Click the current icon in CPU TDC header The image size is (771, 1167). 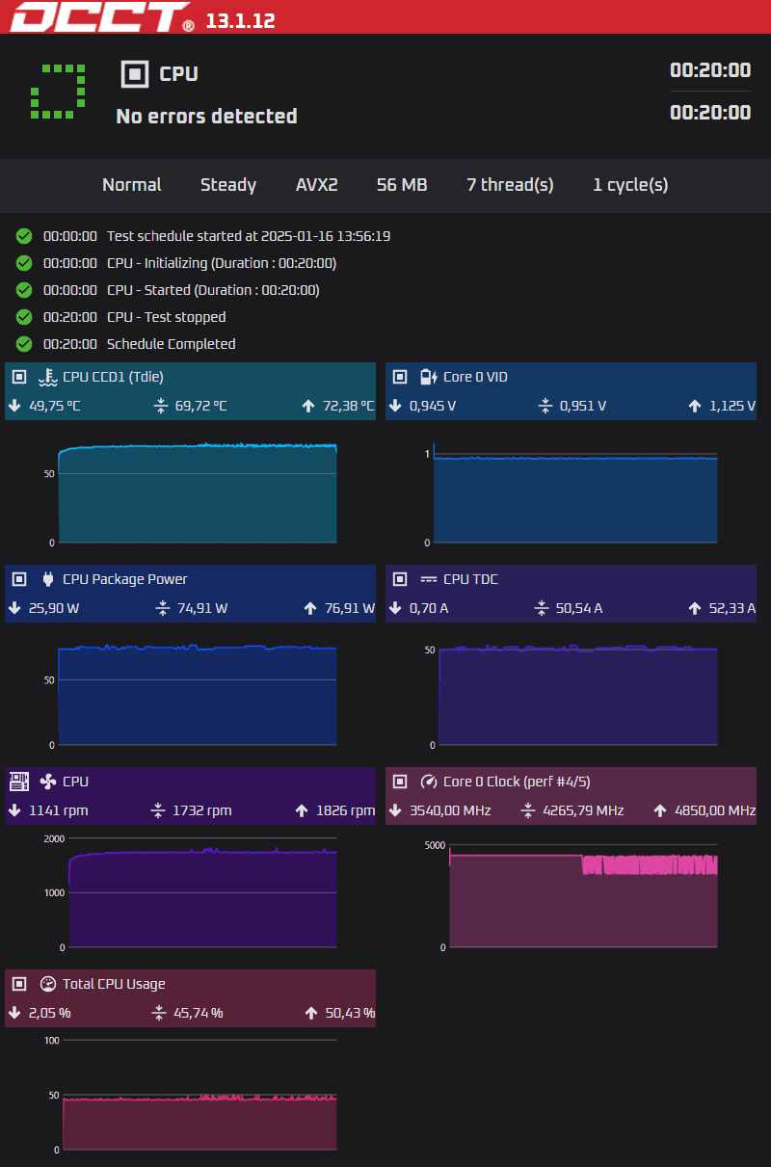[x=428, y=579]
